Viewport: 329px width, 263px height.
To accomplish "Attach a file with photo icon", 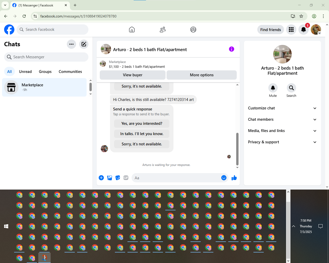I will (x=109, y=178).
